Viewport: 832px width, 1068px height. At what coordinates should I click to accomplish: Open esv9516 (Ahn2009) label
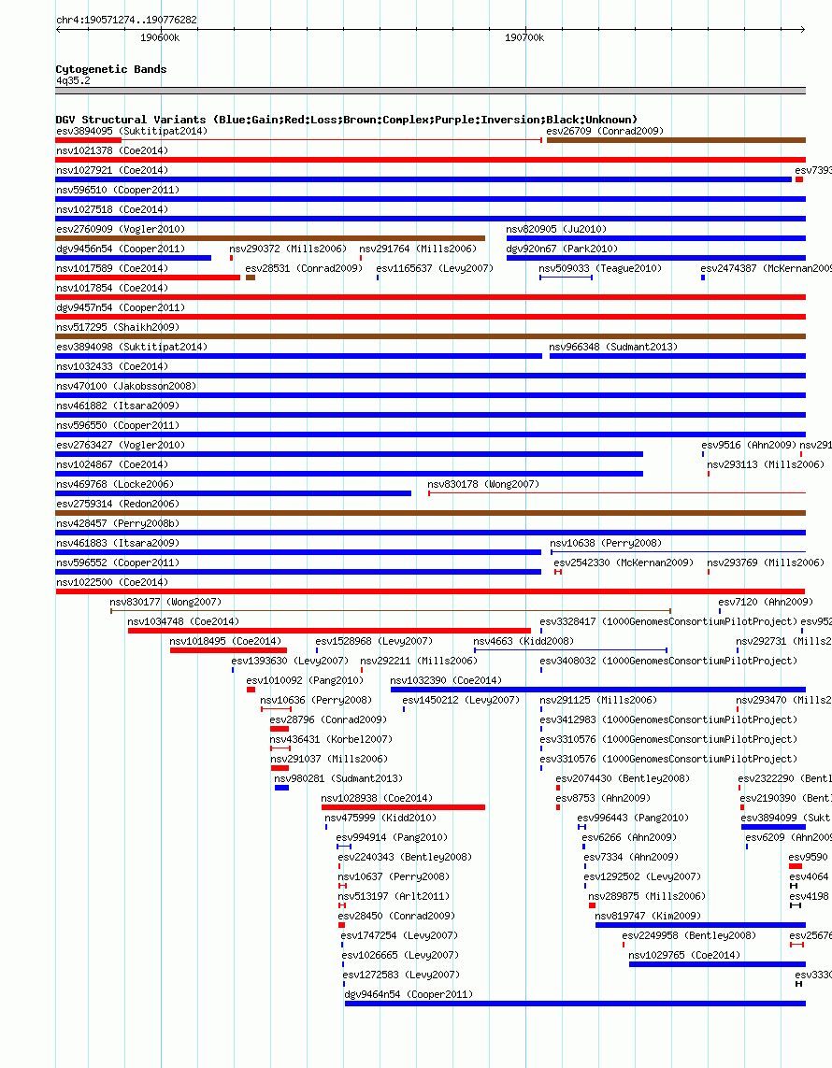[x=749, y=446]
